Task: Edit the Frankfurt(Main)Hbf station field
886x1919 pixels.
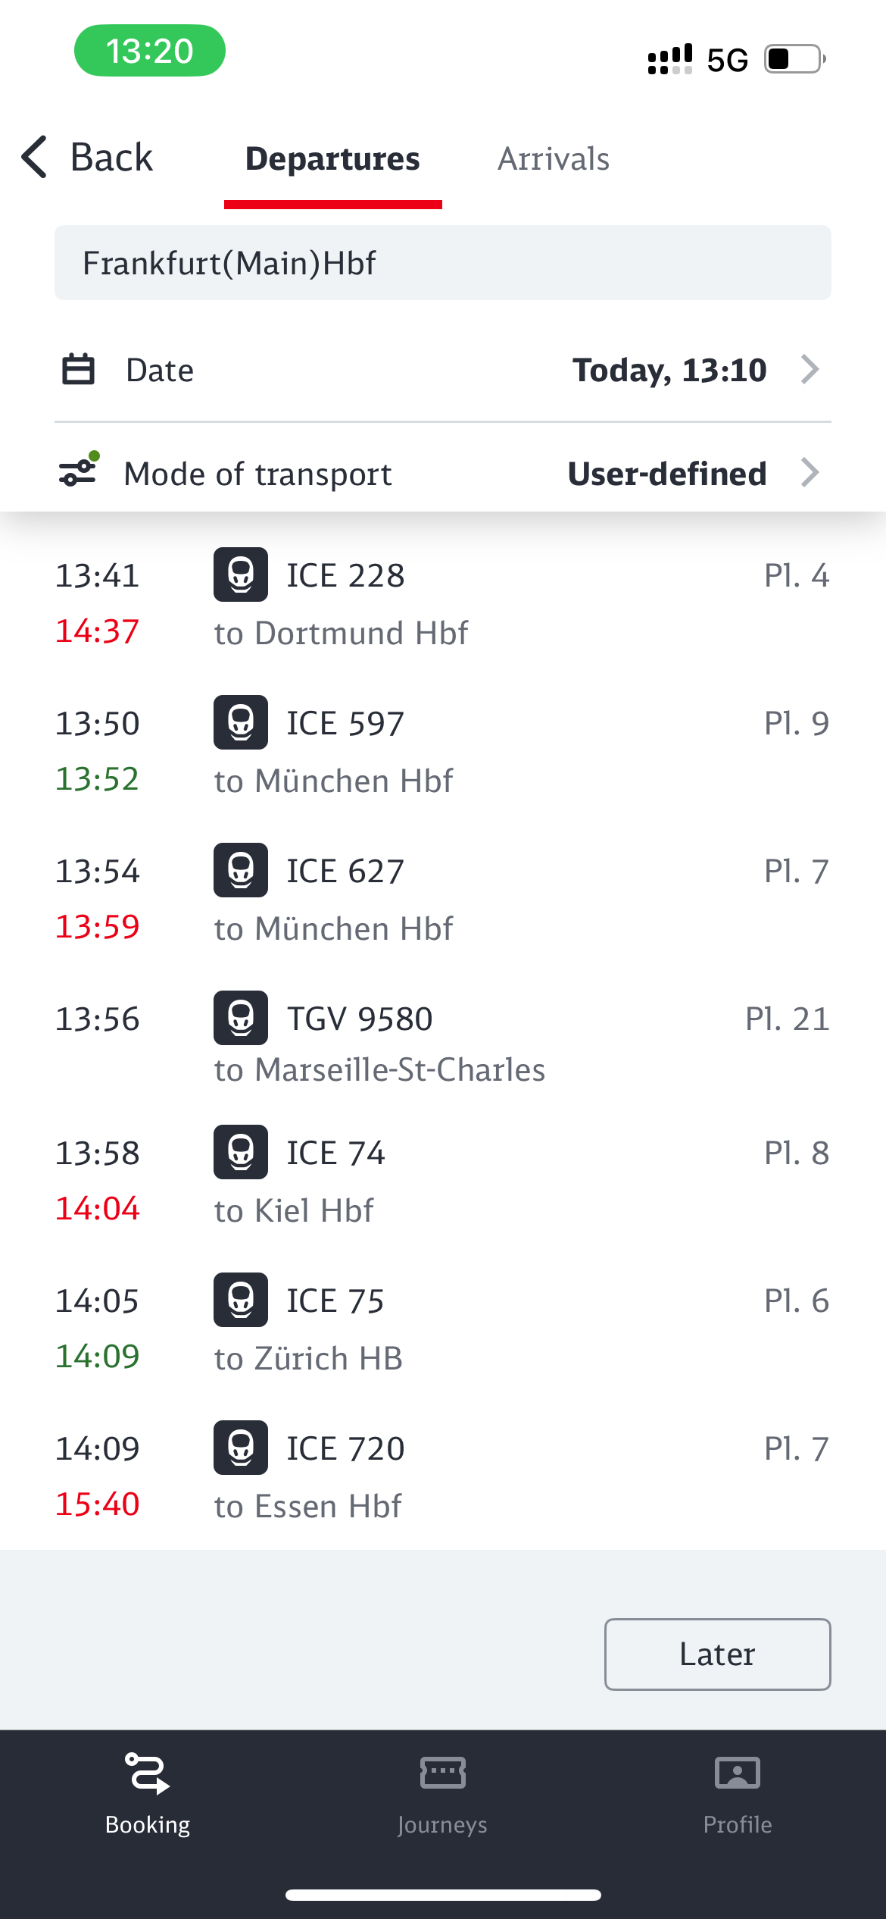Action: pos(442,263)
